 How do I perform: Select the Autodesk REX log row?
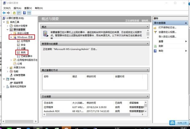click(x=93, y=111)
